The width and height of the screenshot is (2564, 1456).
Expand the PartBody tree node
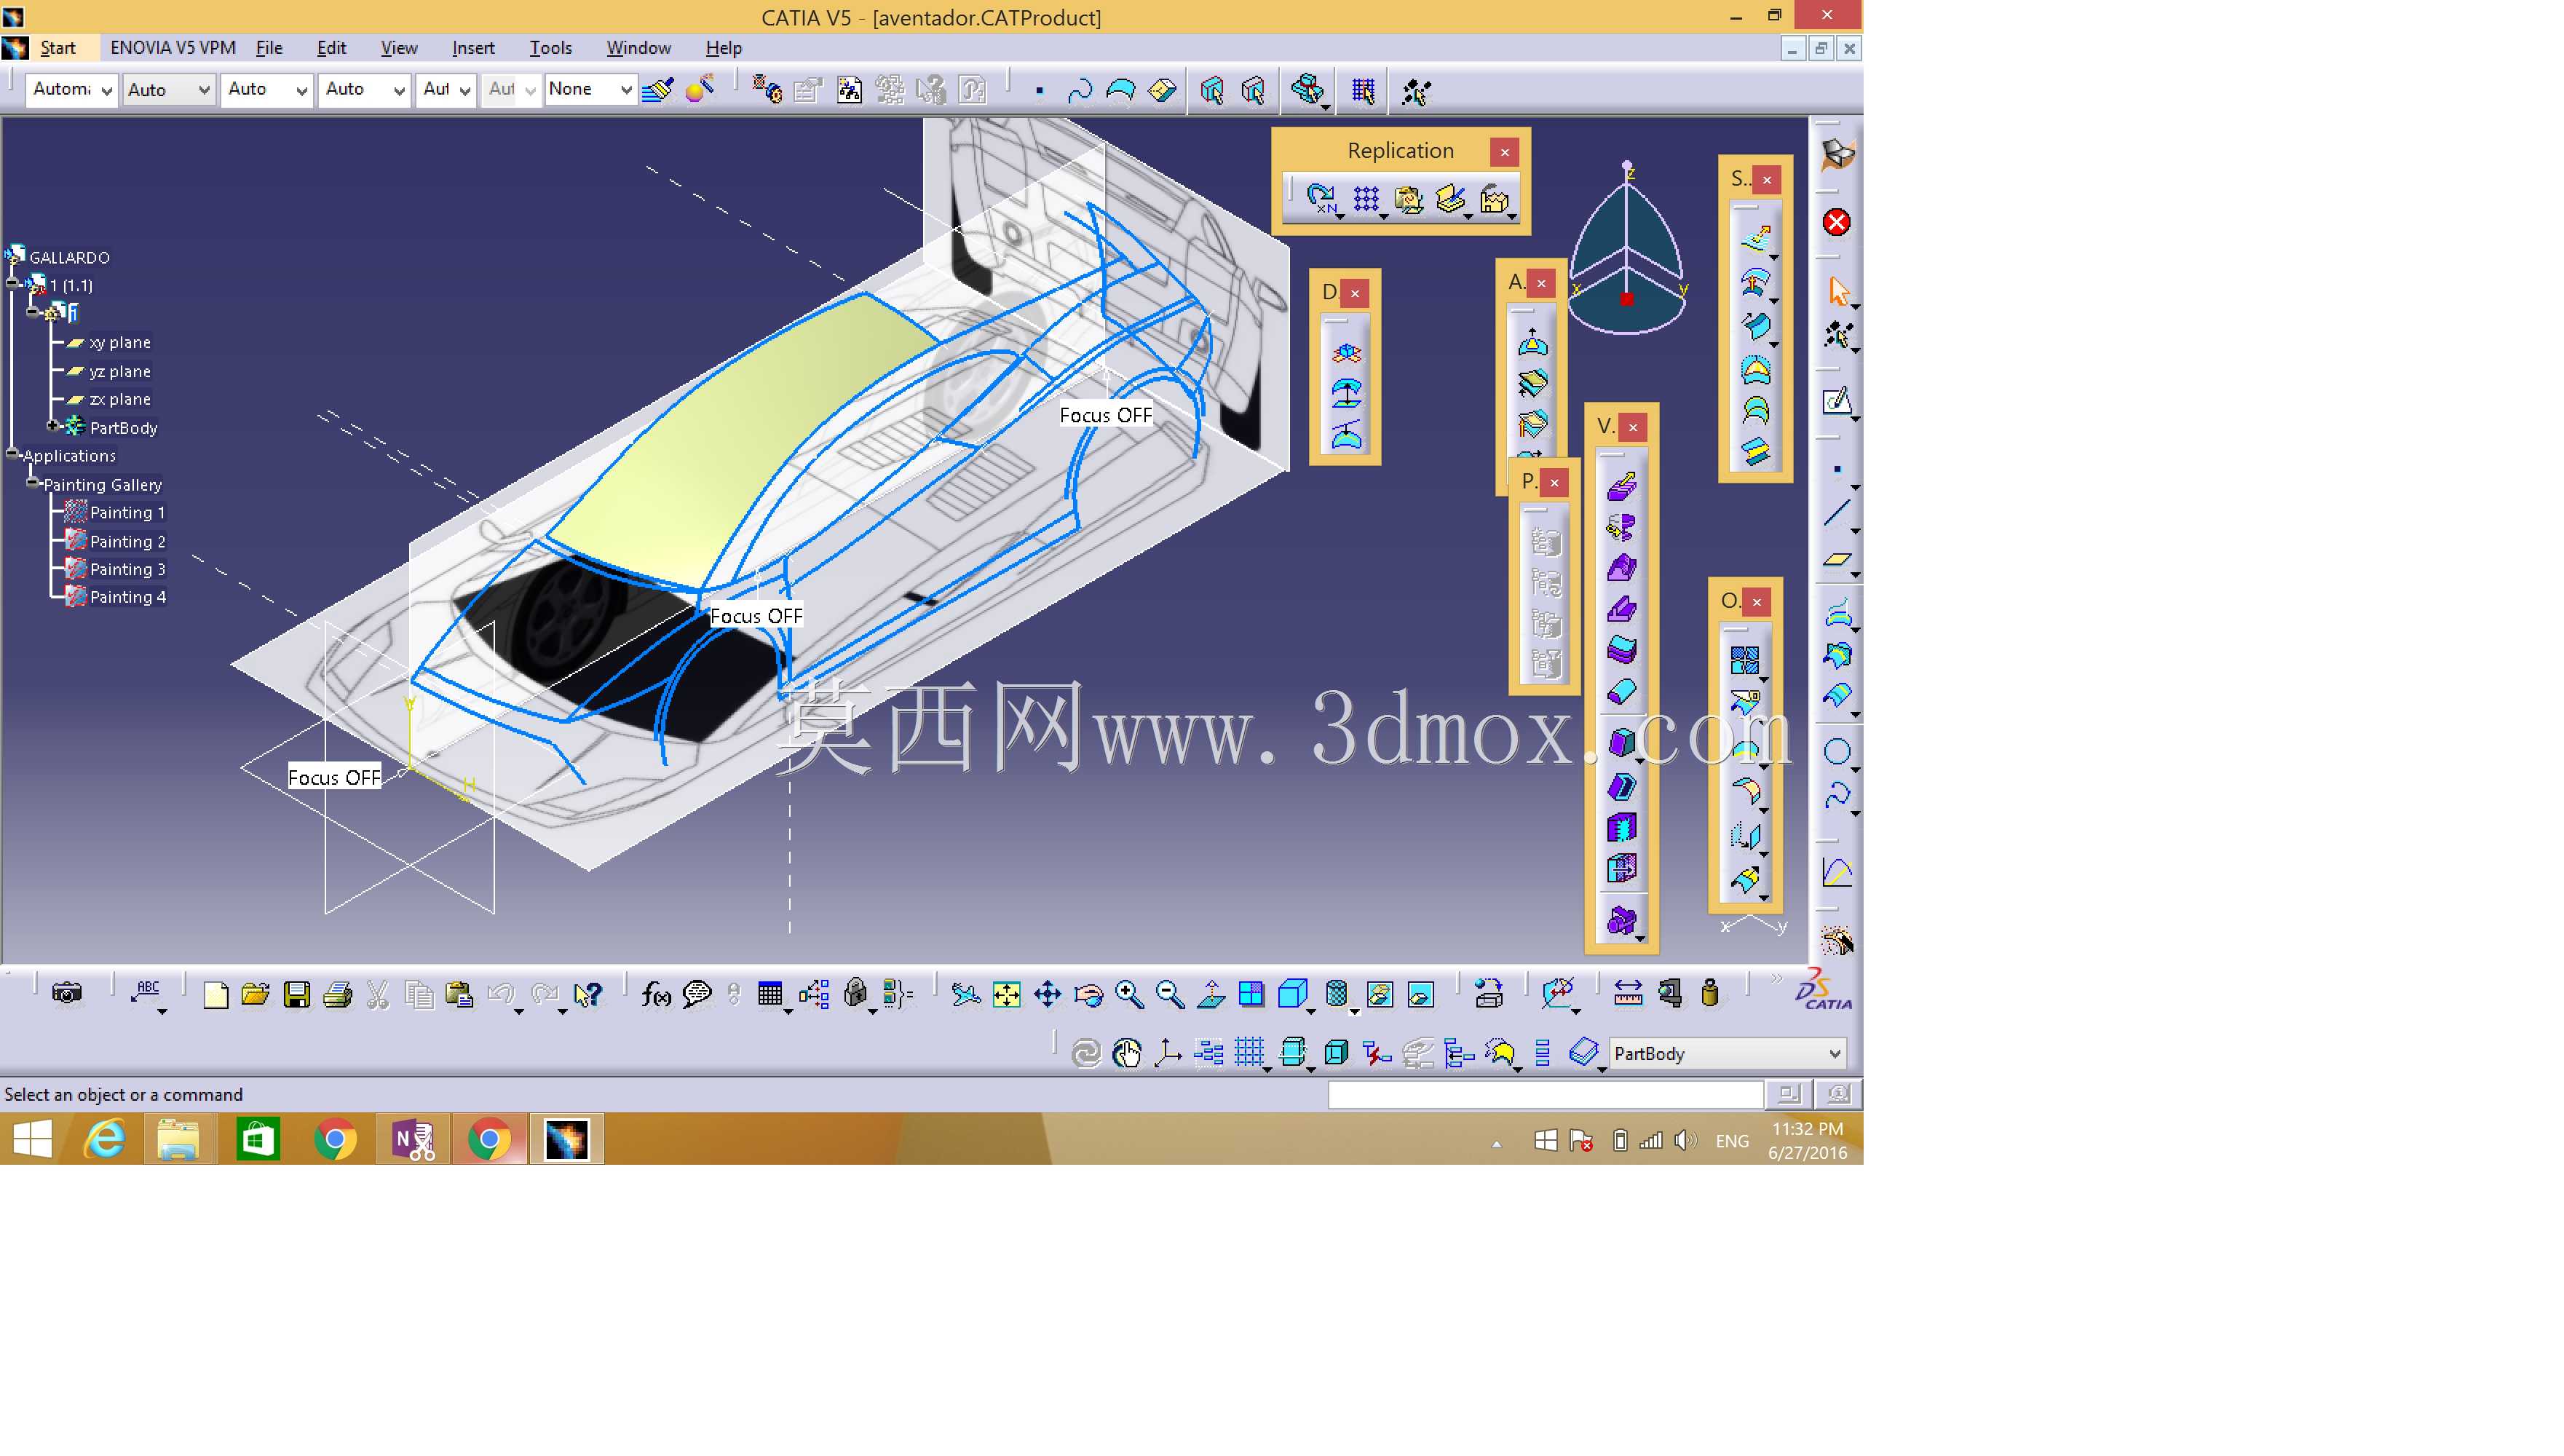[x=53, y=426]
